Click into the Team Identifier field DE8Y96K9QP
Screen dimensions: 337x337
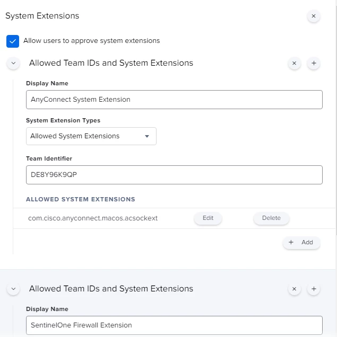(x=174, y=175)
